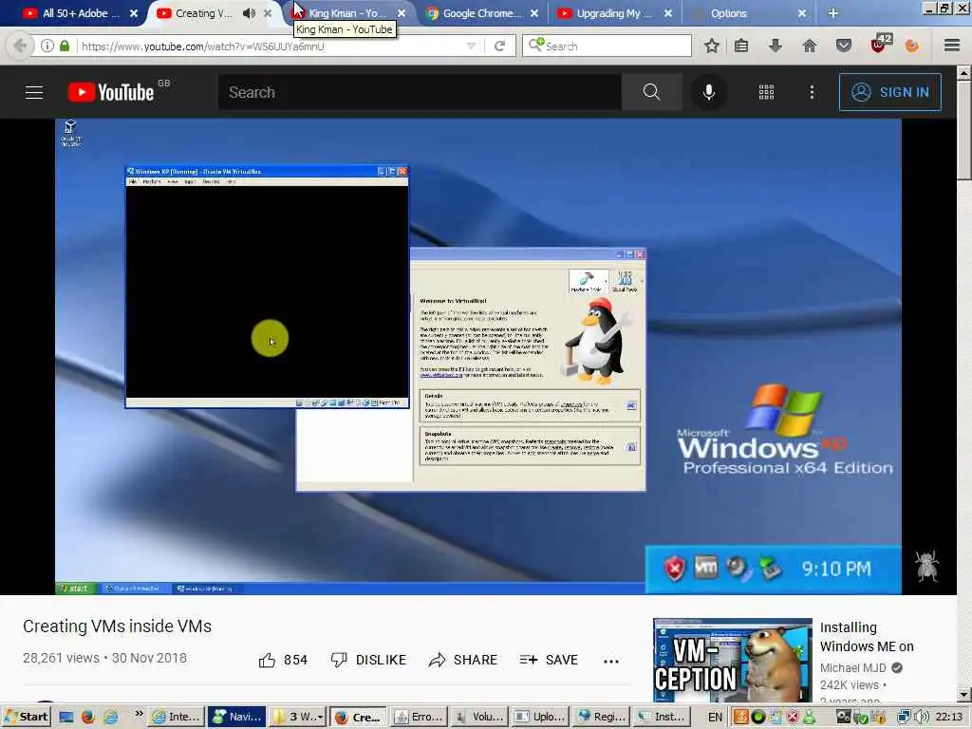Show site information icon in address bar
The image size is (972, 729).
click(x=47, y=46)
